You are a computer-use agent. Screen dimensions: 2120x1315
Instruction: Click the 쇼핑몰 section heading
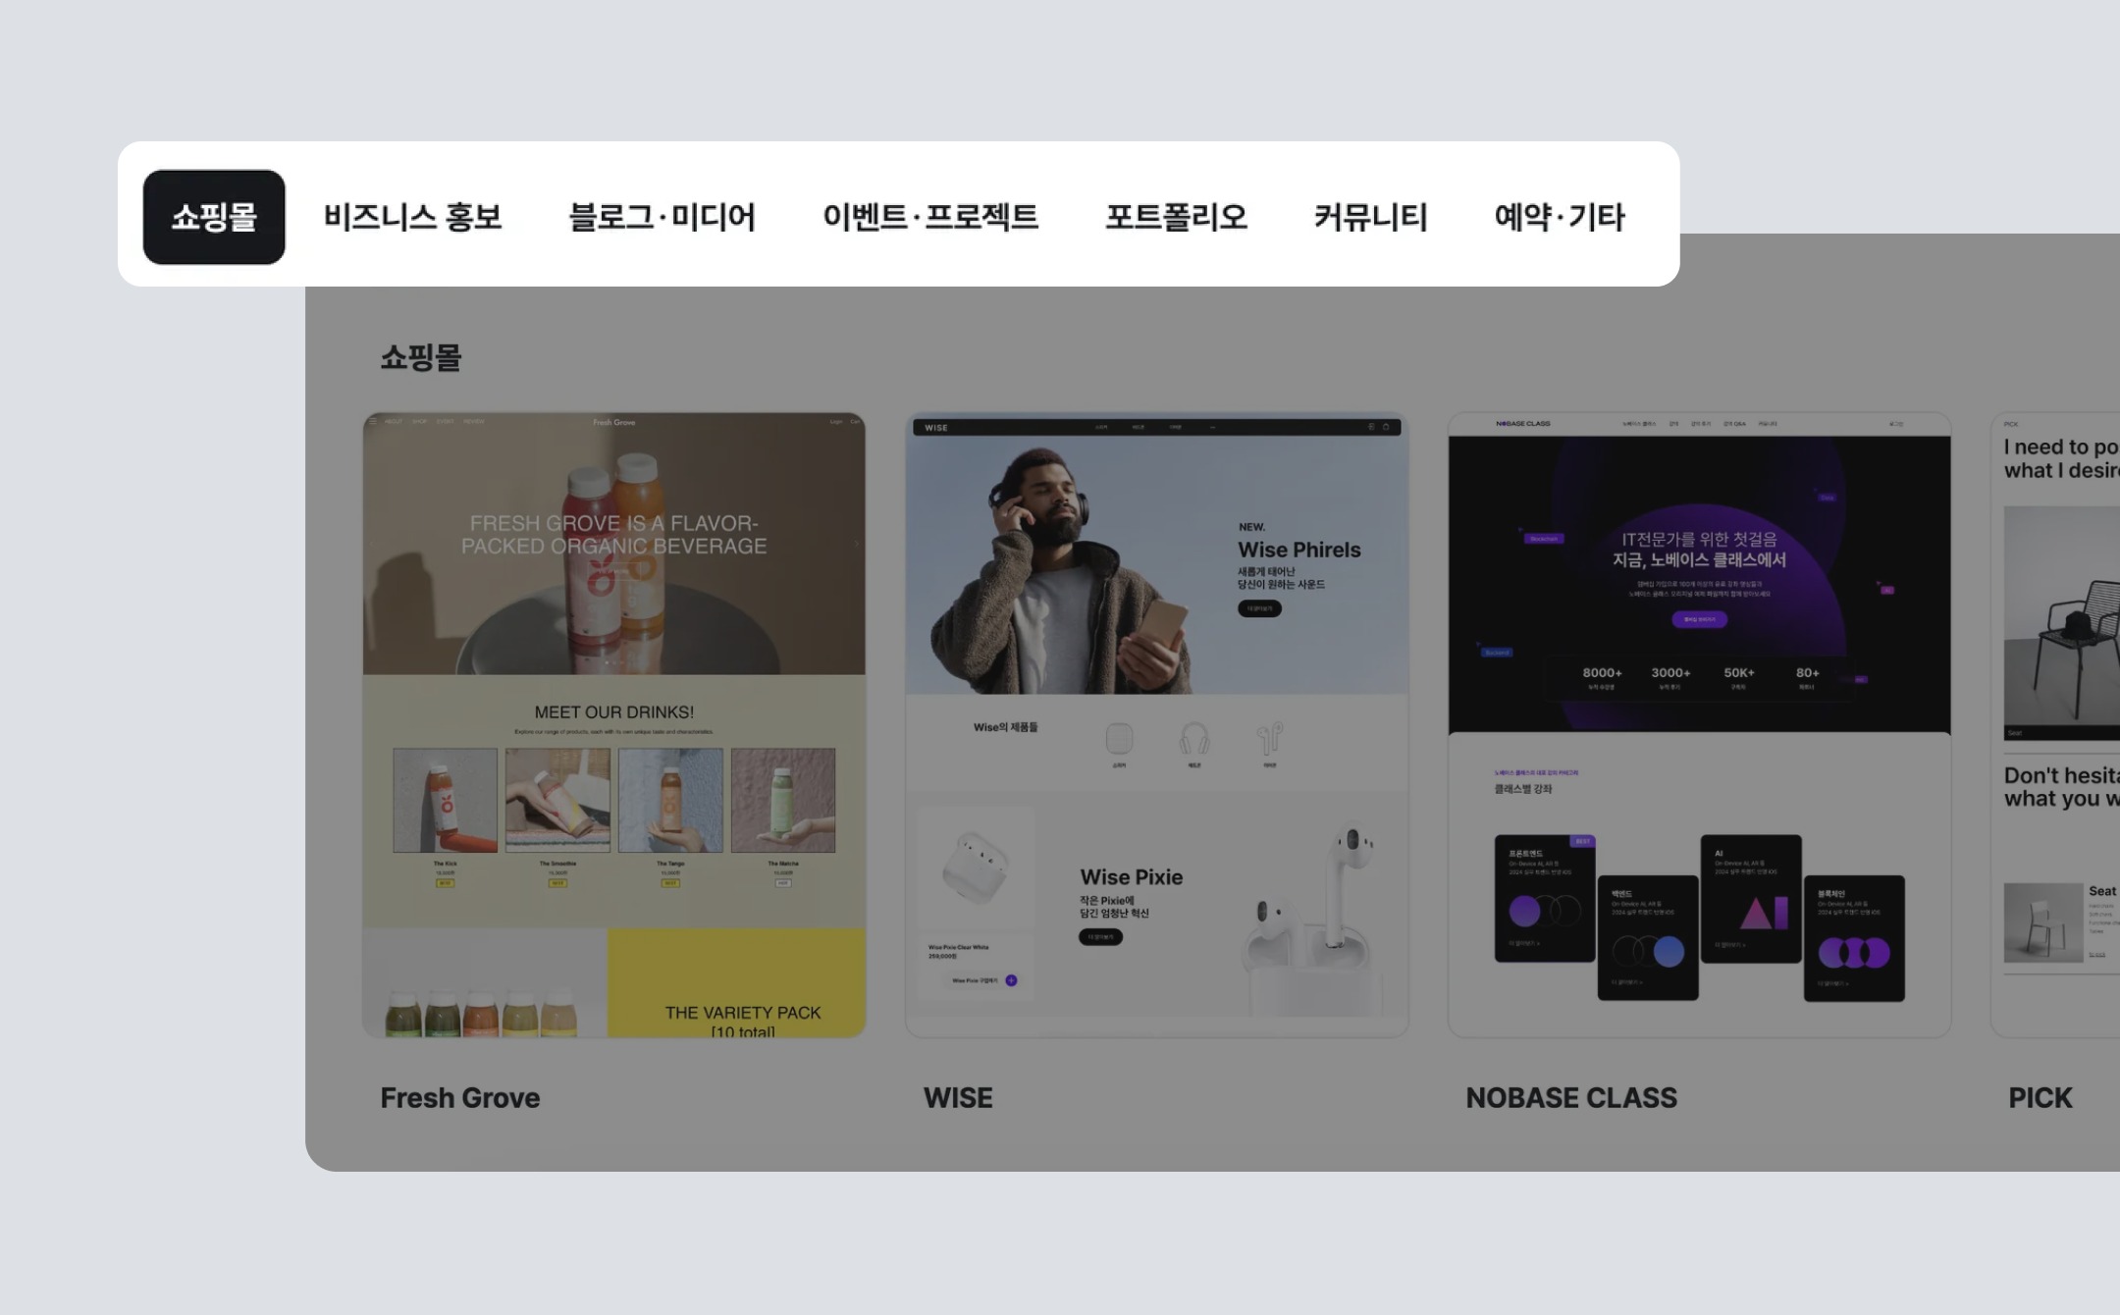[421, 357]
